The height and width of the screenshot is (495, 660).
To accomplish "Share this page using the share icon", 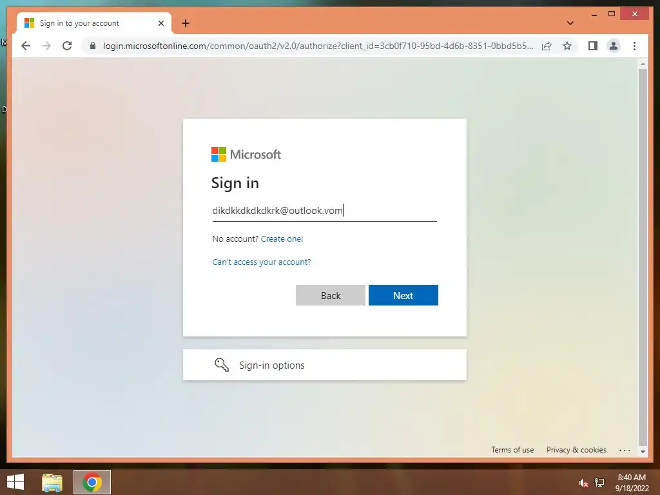I will (547, 46).
